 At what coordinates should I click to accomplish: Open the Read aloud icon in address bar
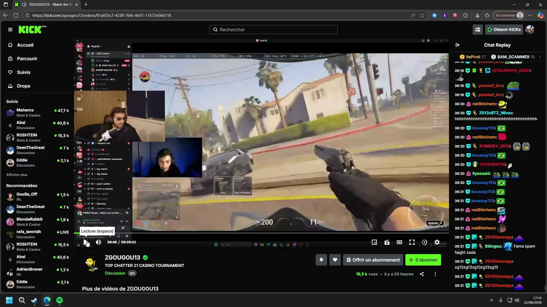point(413,15)
